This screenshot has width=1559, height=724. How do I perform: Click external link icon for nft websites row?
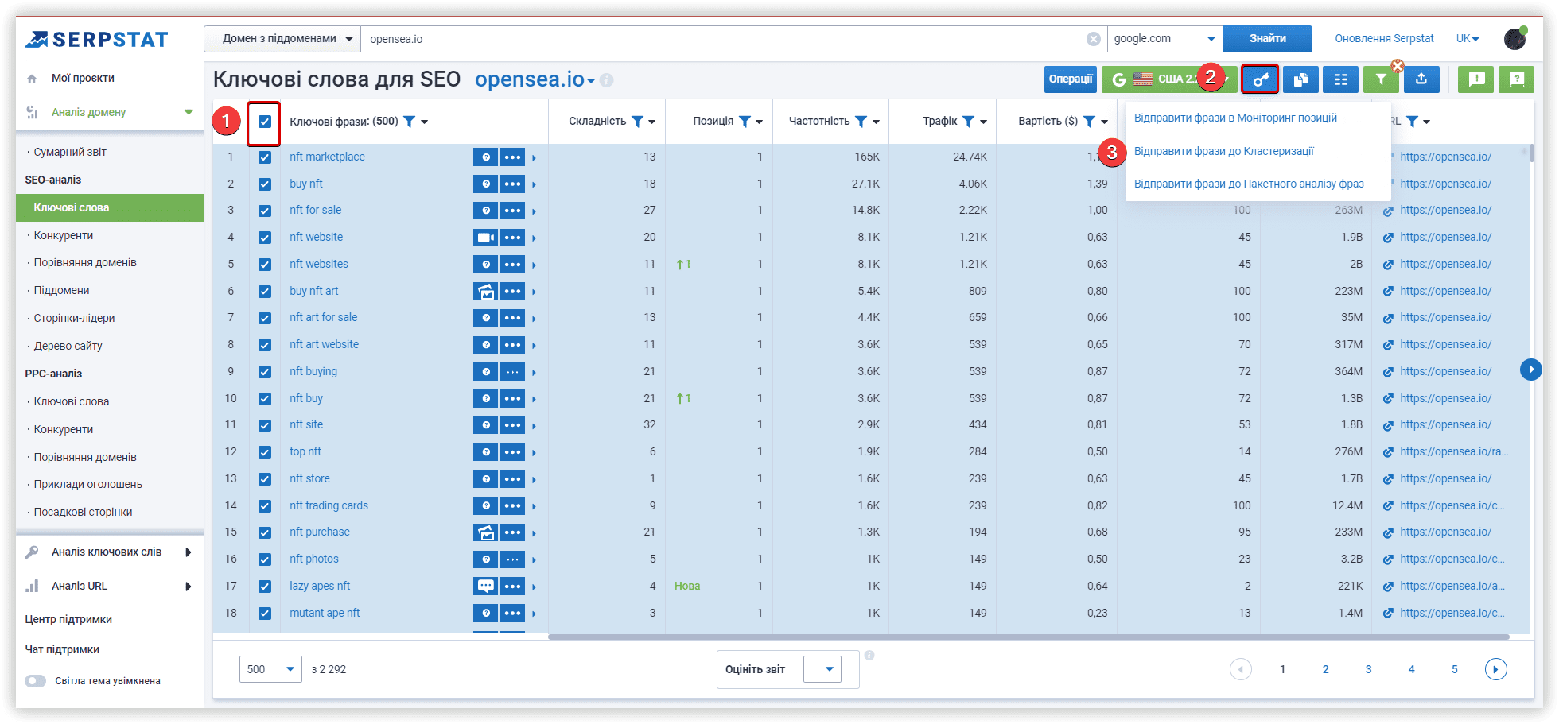[x=1388, y=265]
